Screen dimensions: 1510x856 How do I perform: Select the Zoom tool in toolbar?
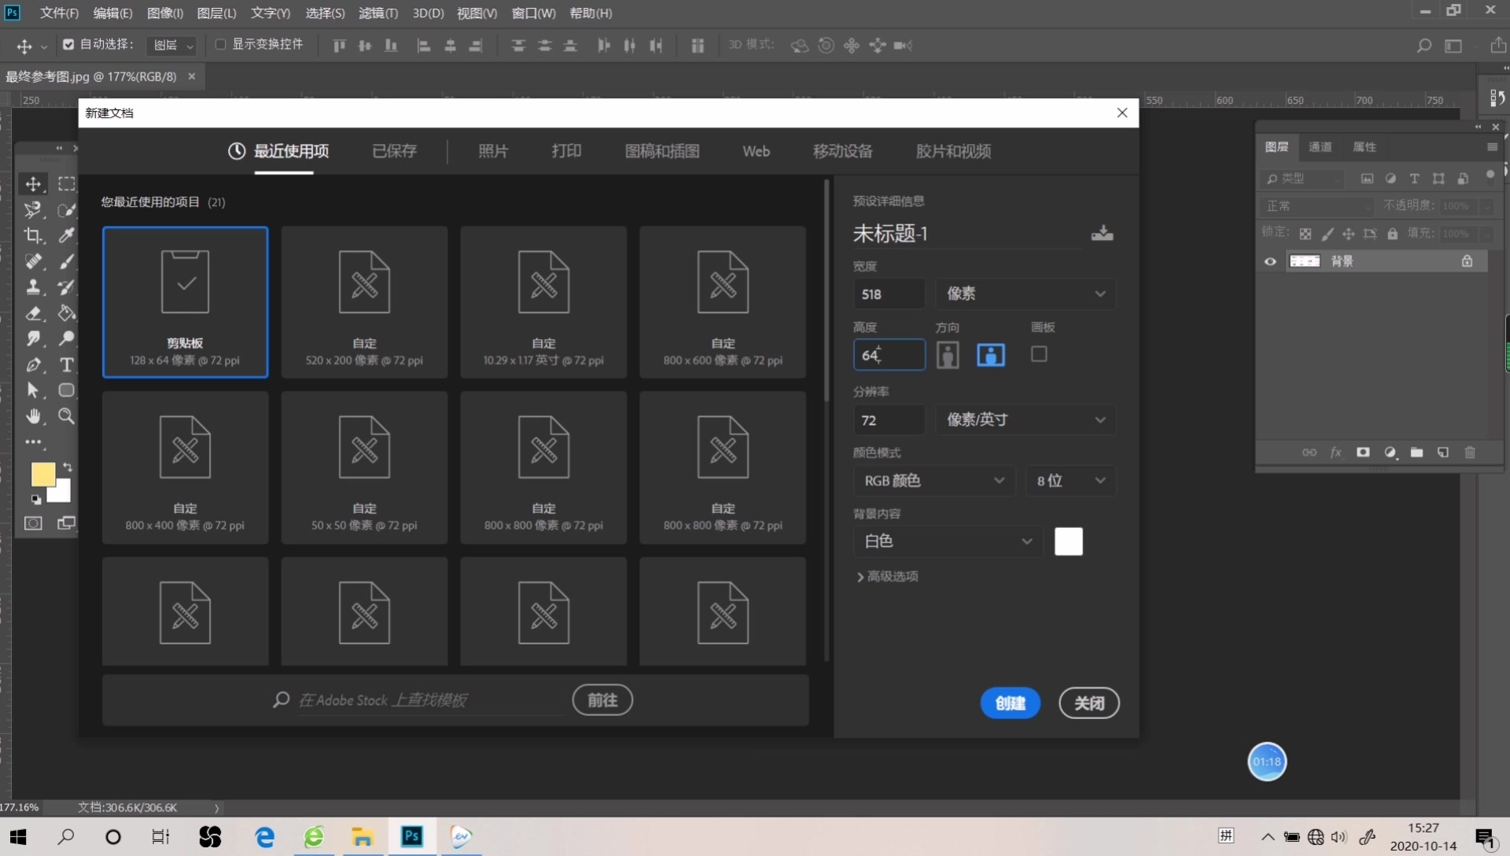67,416
